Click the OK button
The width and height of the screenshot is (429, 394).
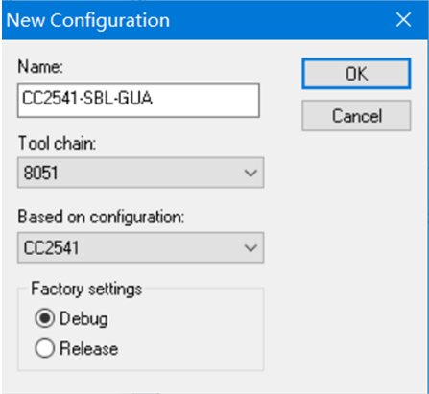tap(356, 74)
